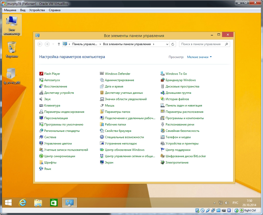This screenshot has height=215, width=263.
Task: Open the Звук speaker icon
Action: tap(41, 99)
